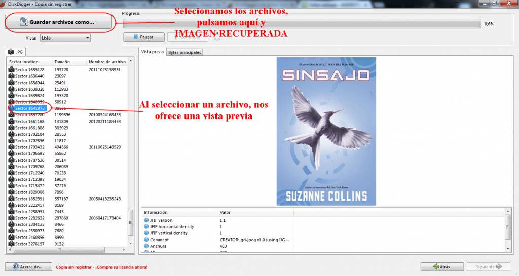
Task: Click the scan progress bar
Action: 302,24
